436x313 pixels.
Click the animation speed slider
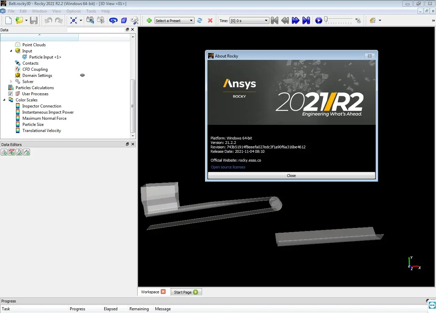[x=339, y=20]
